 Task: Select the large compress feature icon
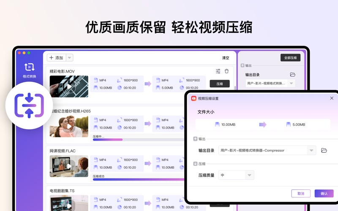click(x=29, y=105)
